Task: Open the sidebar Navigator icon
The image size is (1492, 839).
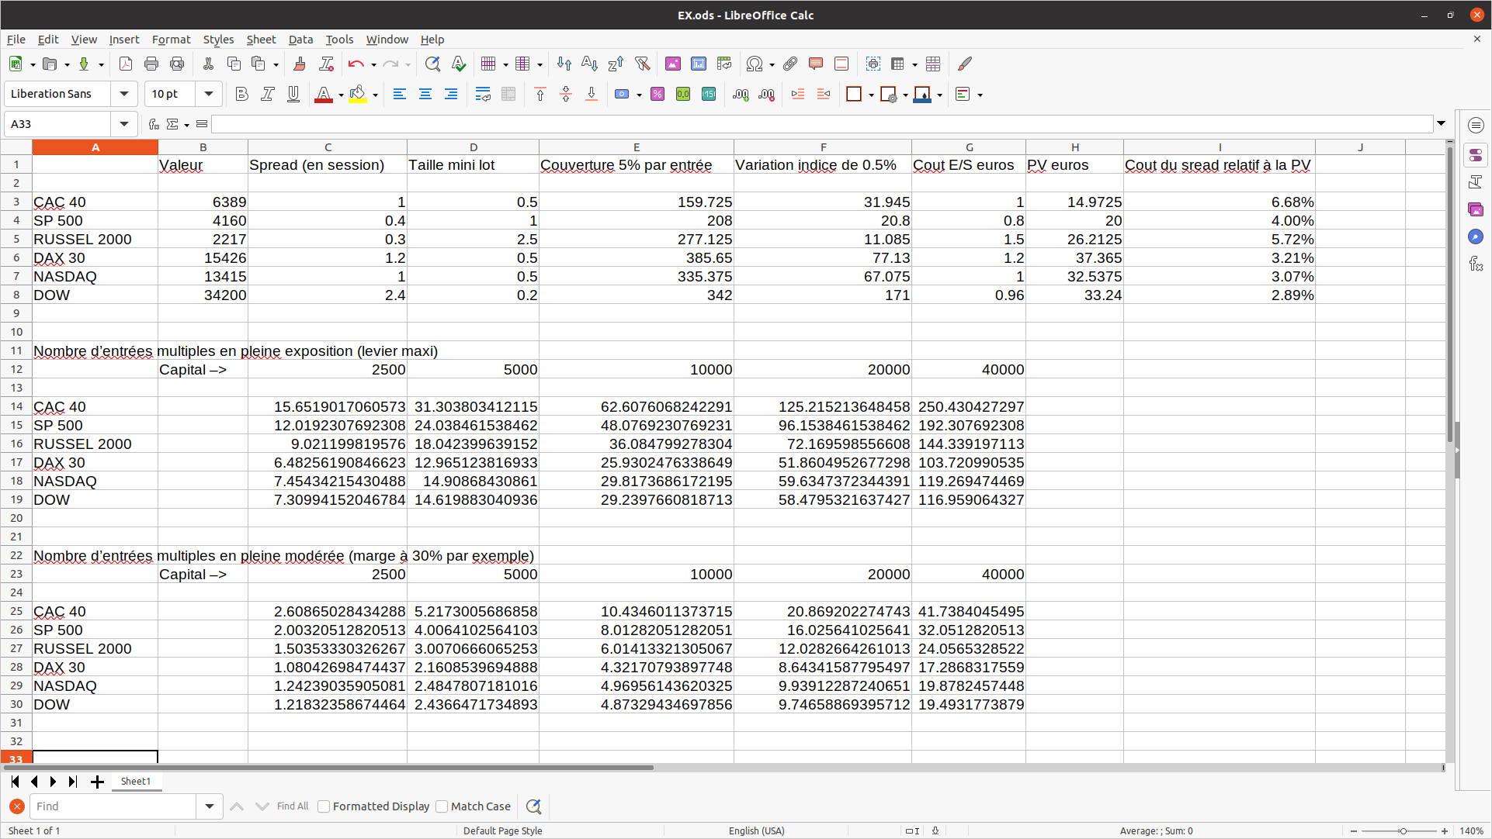Action: coord(1475,237)
